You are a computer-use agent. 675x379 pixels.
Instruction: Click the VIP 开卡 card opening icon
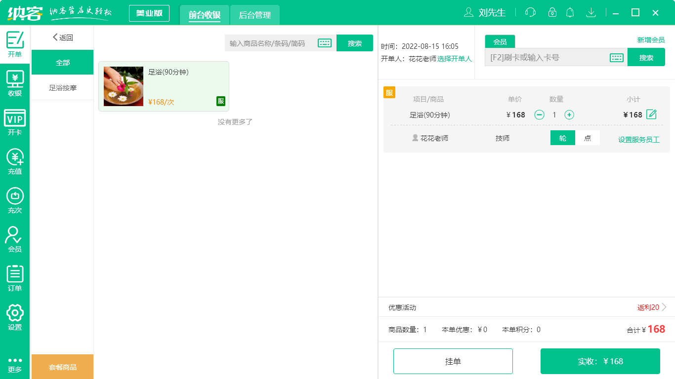[15, 119]
